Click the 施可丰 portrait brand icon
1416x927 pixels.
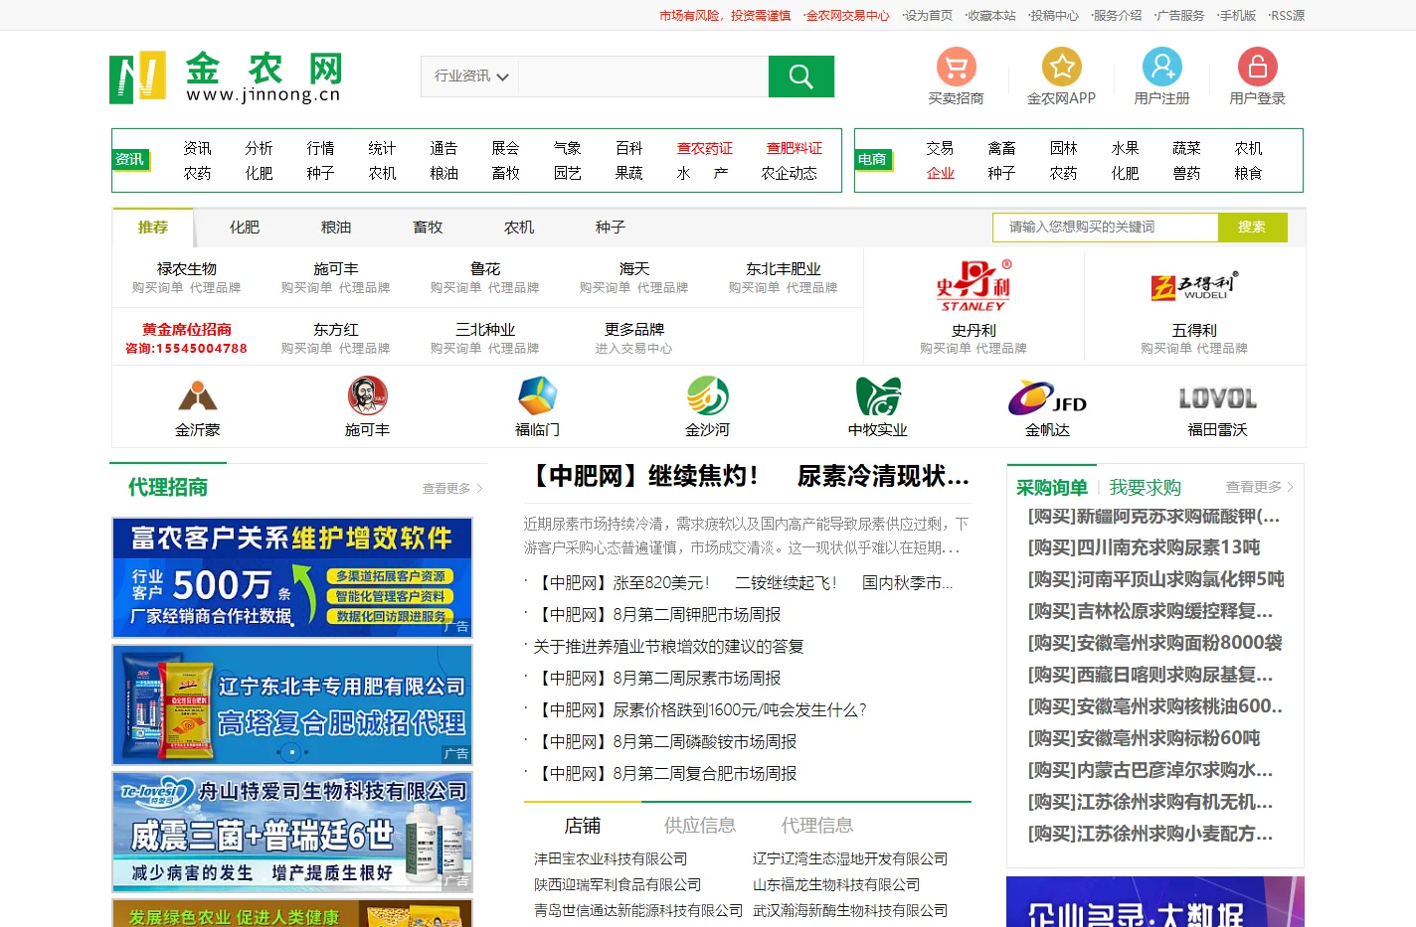coord(367,396)
